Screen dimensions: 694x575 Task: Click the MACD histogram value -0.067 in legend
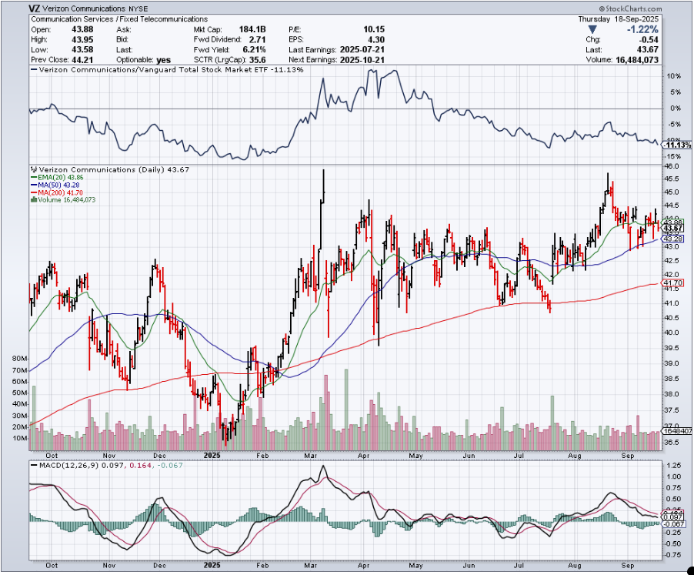pos(168,466)
